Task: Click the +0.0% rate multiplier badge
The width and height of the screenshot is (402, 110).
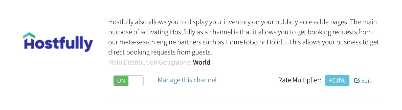Action: pyautogui.click(x=337, y=80)
